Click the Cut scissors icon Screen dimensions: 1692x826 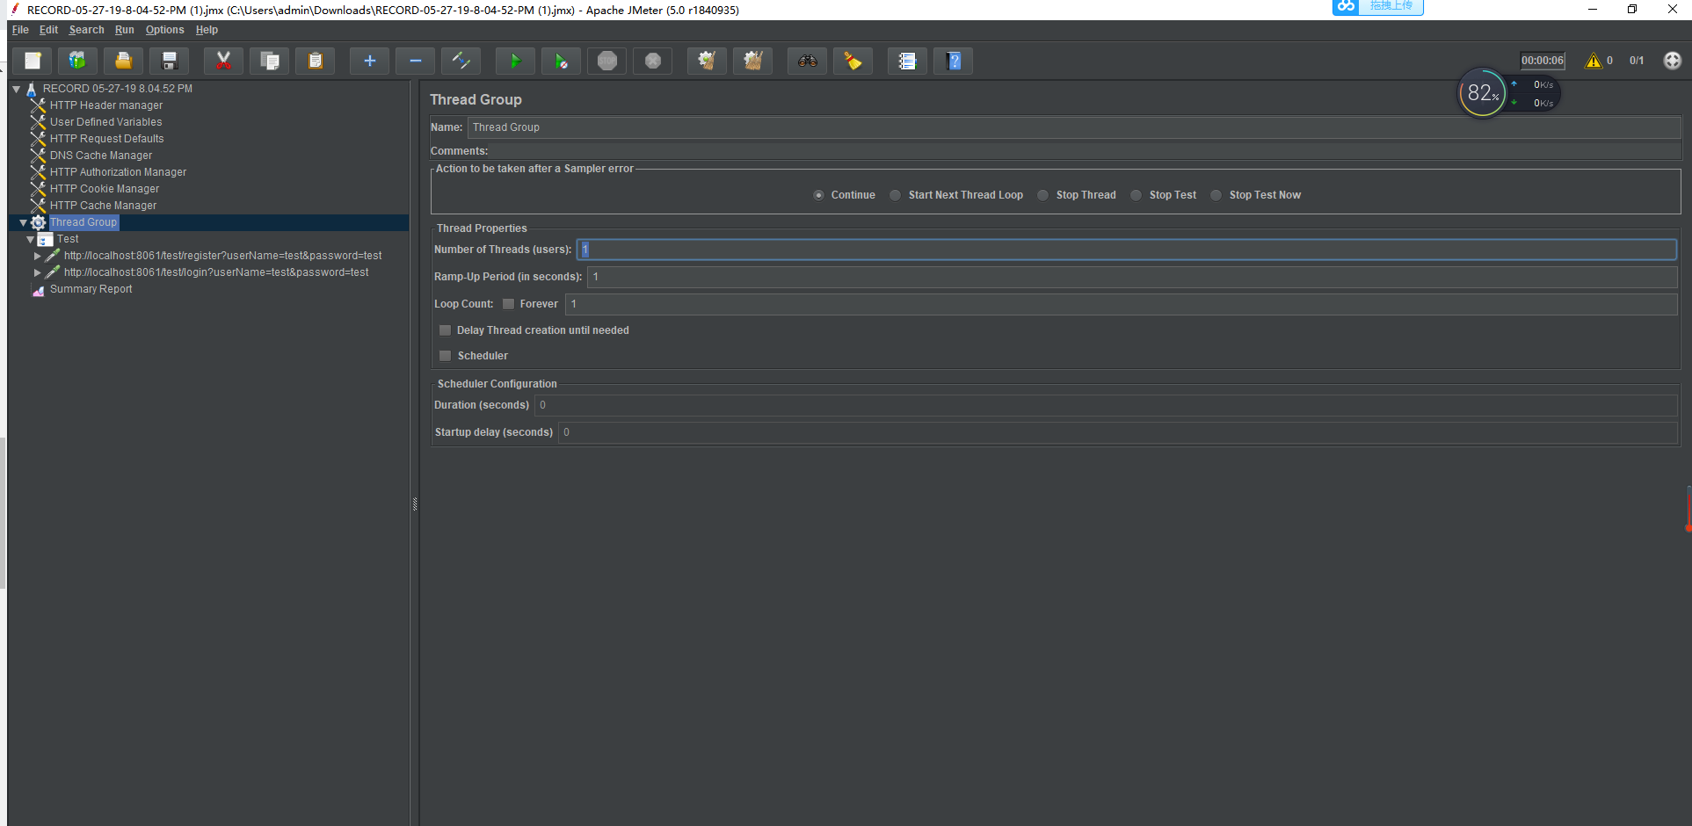[x=223, y=61]
